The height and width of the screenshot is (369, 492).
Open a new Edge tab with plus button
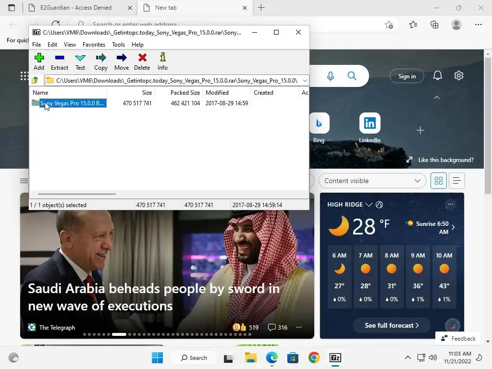[x=261, y=8]
